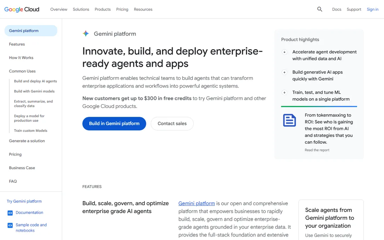Click the From tokenmaxxing to ROI promo text
The image size is (384, 240).
tap(328, 128)
